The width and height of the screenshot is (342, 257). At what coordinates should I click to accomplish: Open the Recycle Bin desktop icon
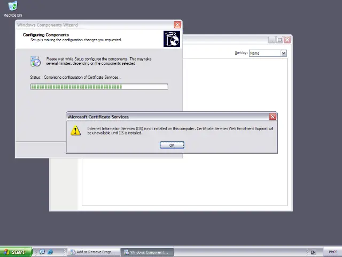pos(13,9)
